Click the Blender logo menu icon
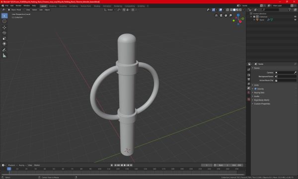Image resolution: width=298 pixels, height=179 pixels. (x=2, y=5)
